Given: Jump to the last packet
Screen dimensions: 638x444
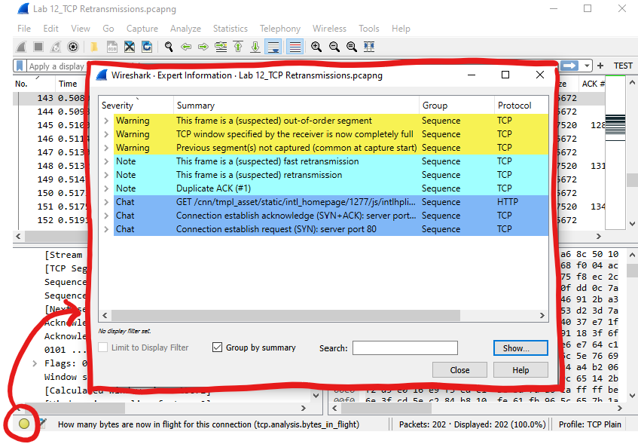Looking at the screenshot, I should (x=255, y=47).
